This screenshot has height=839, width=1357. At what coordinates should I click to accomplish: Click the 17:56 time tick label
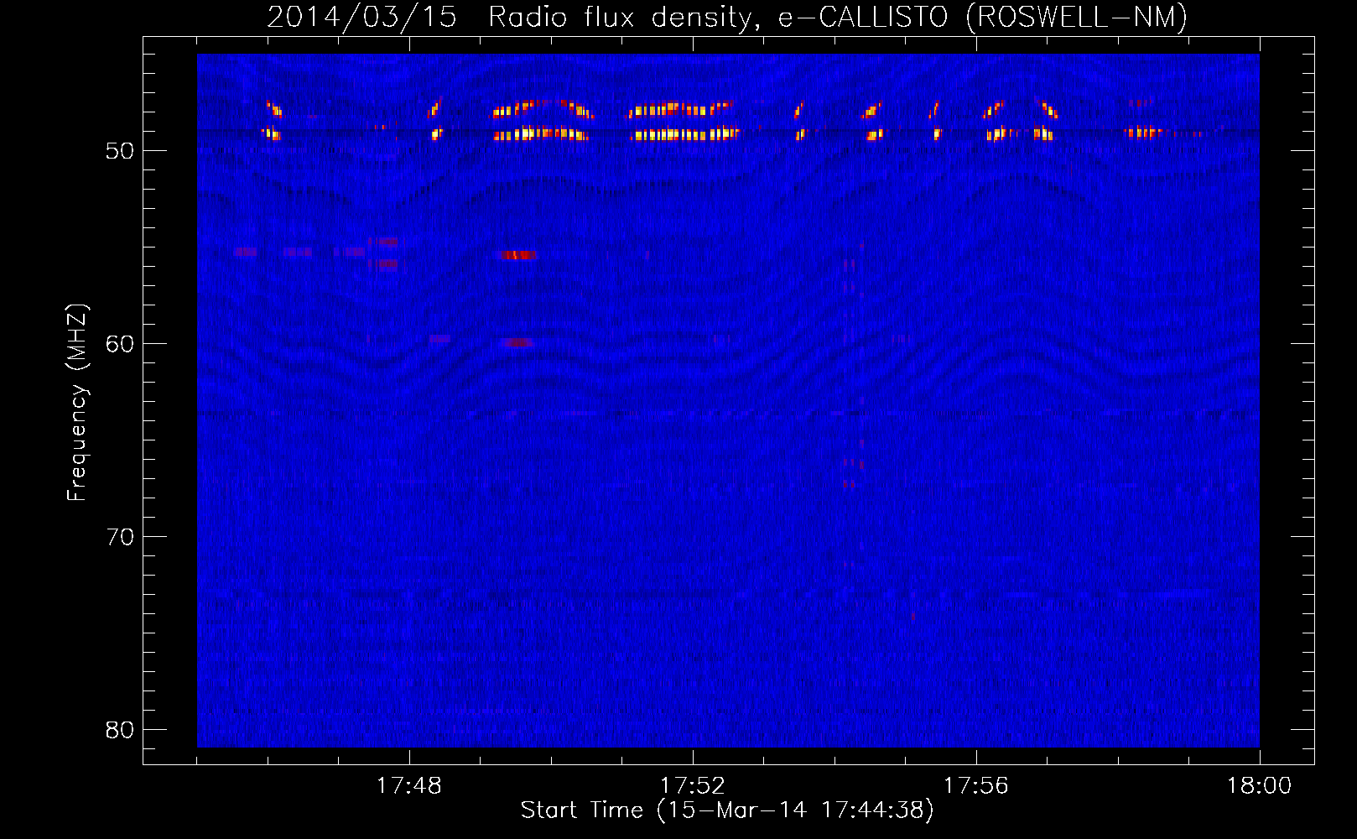tap(976, 786)
